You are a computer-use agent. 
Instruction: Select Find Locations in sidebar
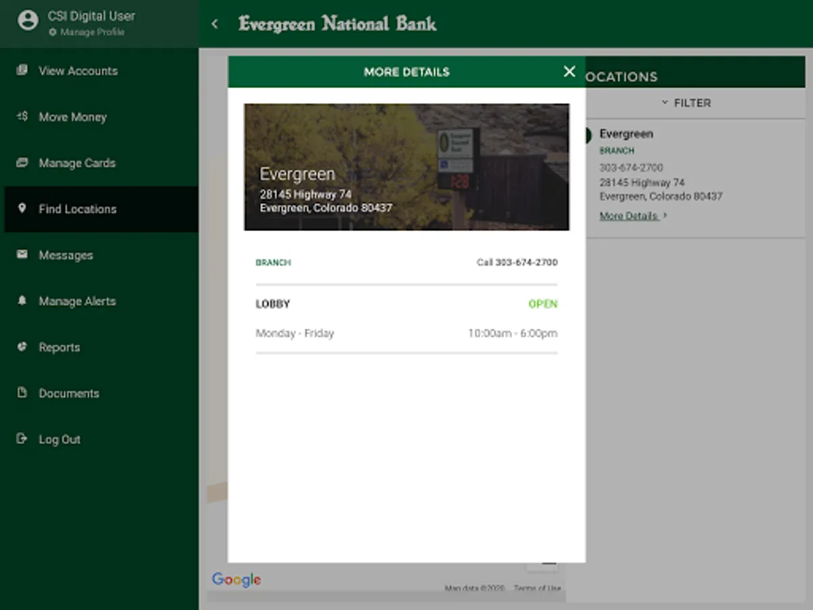(x=102, y=209)
